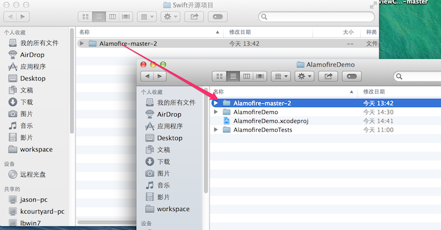This screenshot has height=230, width=441.
Task: Open action gear menu in Swift开源项目 window
Action: pyautogui.click(x=170, y=17)
